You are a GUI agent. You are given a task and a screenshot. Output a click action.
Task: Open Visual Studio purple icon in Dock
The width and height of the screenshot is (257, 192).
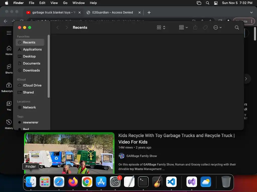pos(192,182)
